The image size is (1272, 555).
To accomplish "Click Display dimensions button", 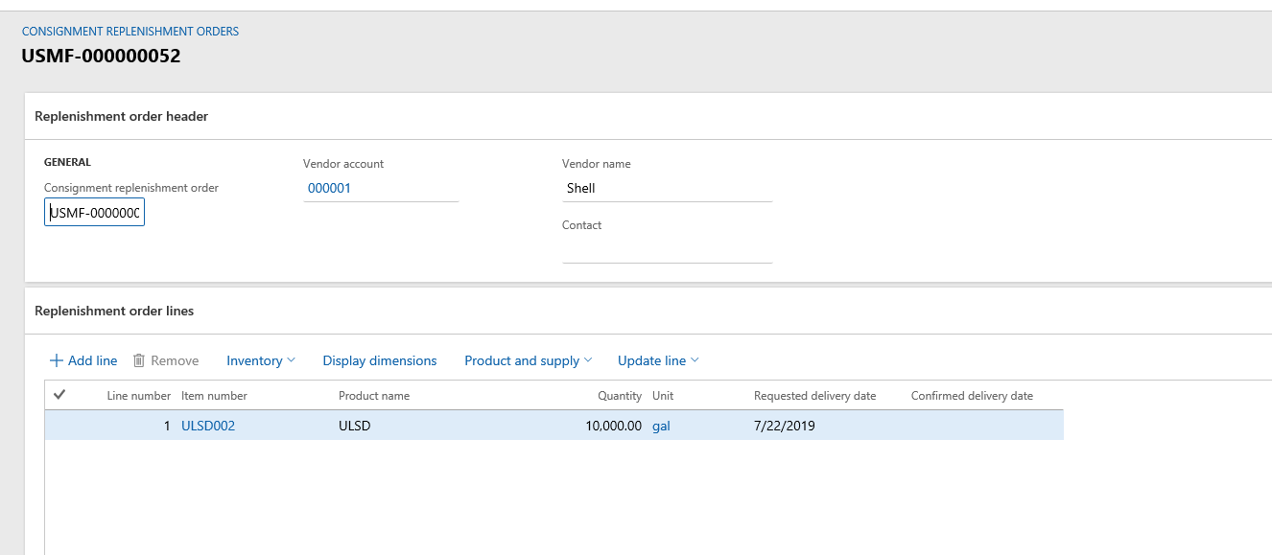I will click(x=379, y=360).
